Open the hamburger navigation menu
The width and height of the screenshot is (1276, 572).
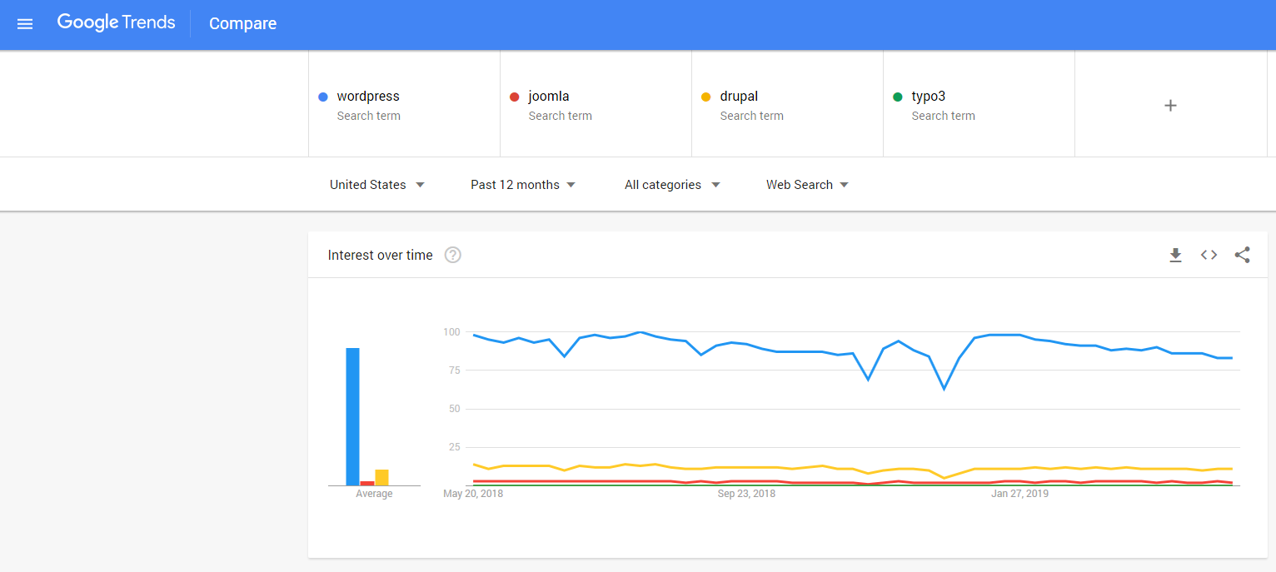(x=25, y=24)
